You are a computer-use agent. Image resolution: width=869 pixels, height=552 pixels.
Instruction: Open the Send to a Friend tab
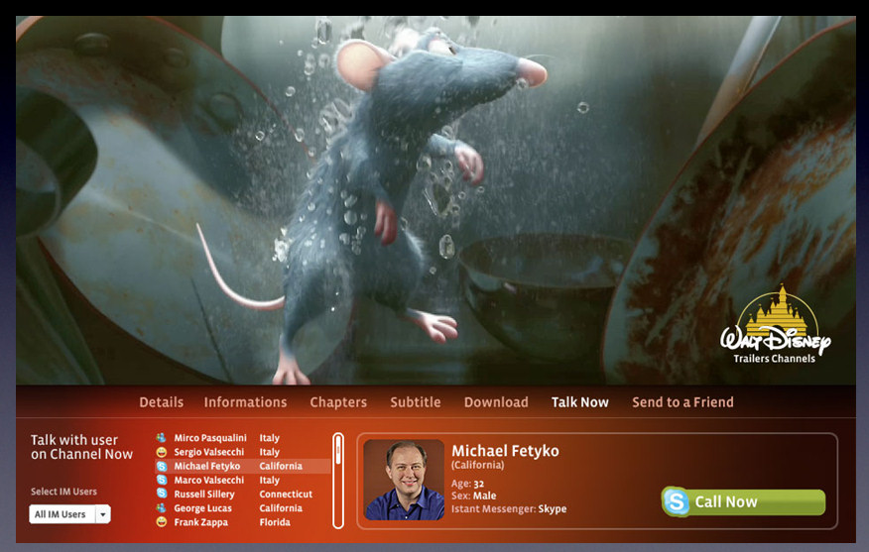pos(683,402)
